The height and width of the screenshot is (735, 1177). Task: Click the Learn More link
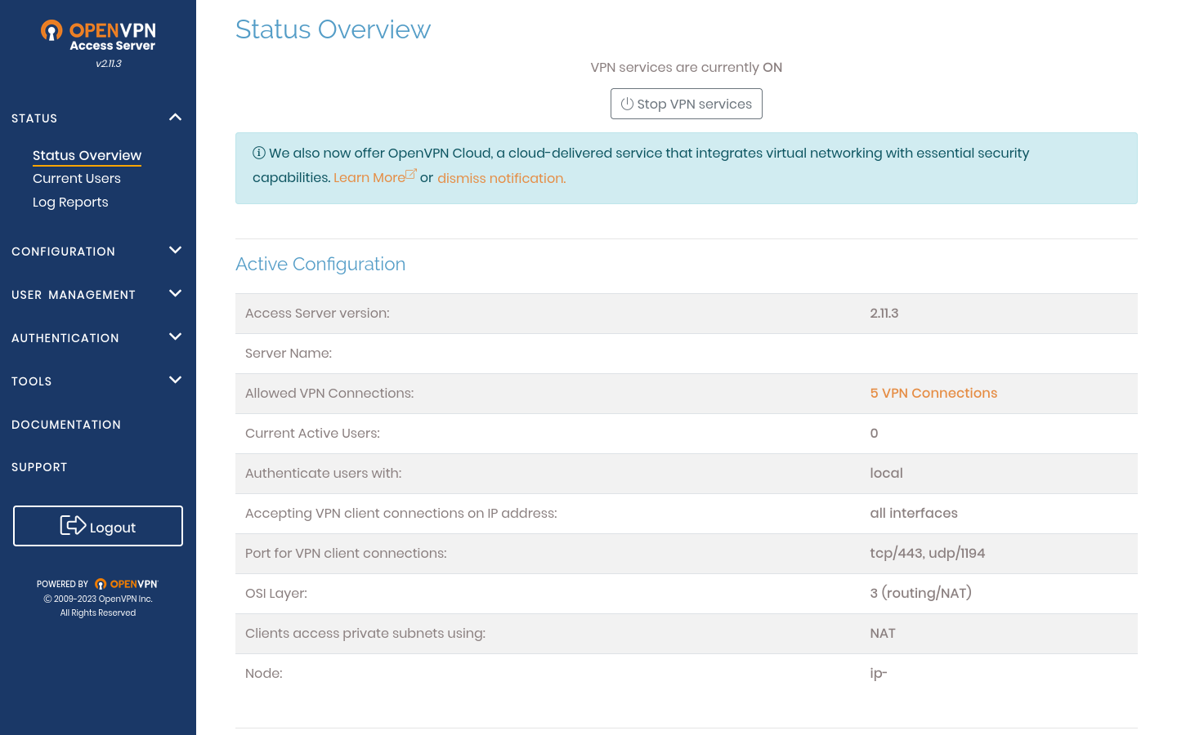point(368,177)
